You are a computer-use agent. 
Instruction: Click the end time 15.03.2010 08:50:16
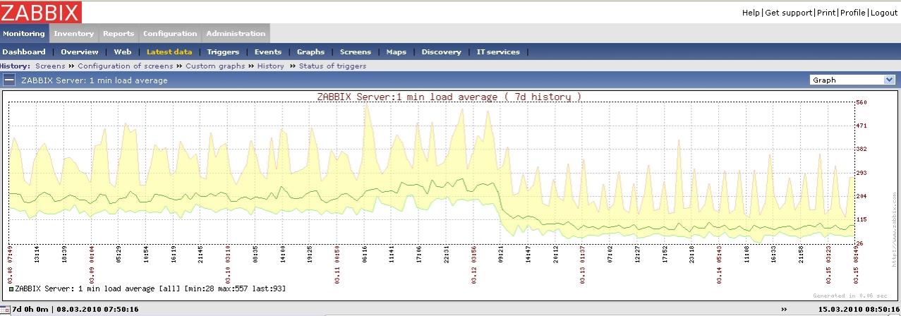point(859,310)
